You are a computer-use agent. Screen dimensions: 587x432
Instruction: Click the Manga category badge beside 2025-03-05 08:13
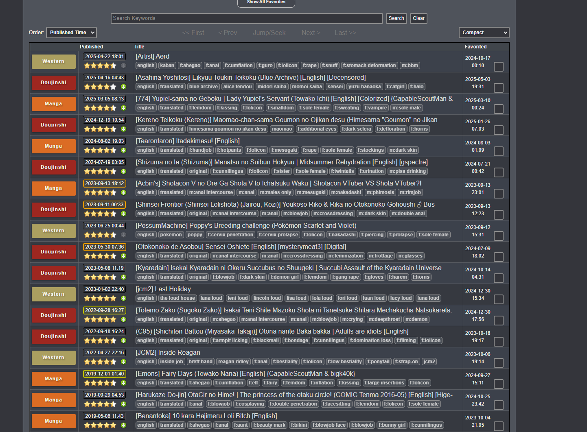(x=54, y=104)
